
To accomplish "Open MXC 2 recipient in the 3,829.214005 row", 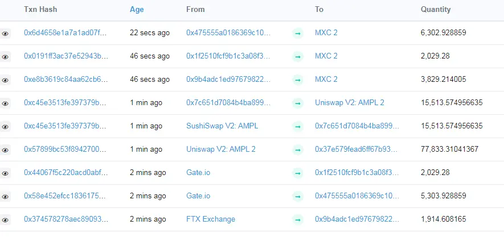I will click(326, 79).
